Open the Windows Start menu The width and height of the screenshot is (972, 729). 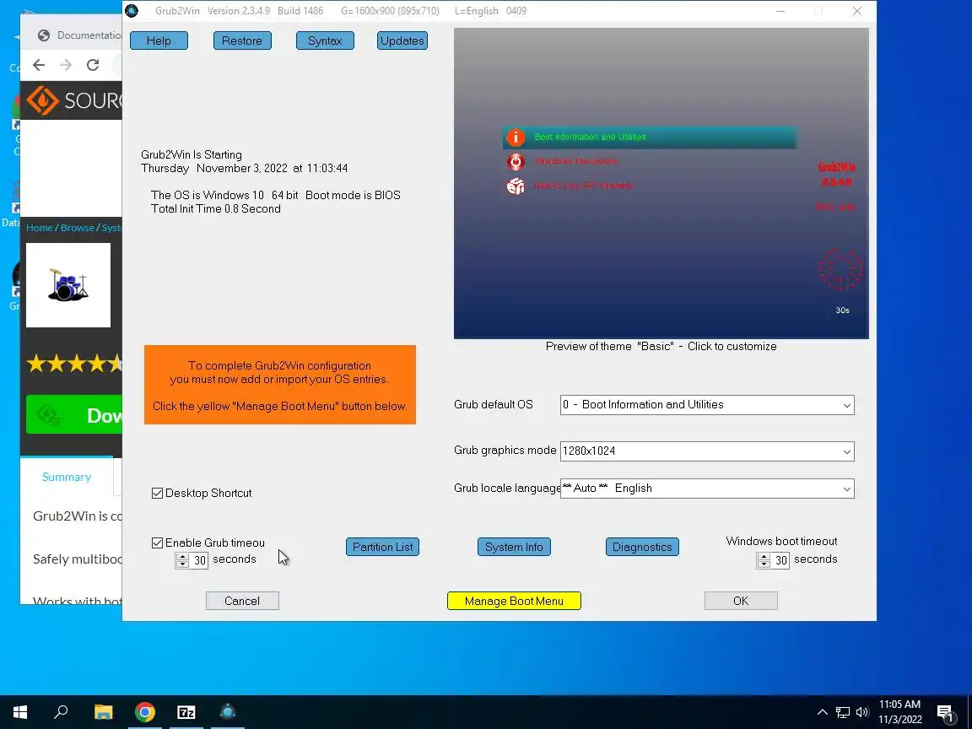coord(20,712)
